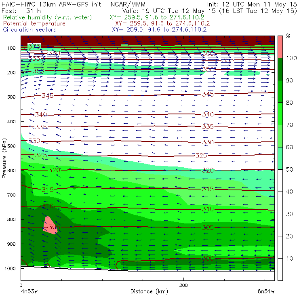This screenshot has width=299, height=299.
Task: Click the 'Pressure (hPa)' vertical axis title
Action: [4, 158]
